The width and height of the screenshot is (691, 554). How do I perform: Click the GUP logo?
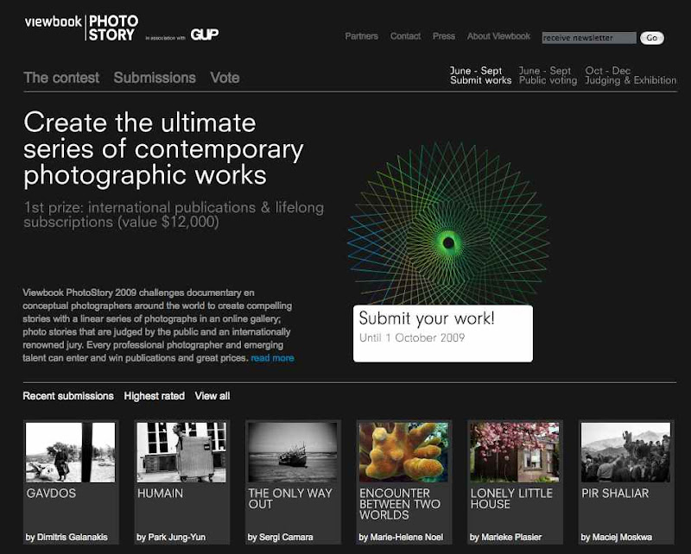click(205, 35)
